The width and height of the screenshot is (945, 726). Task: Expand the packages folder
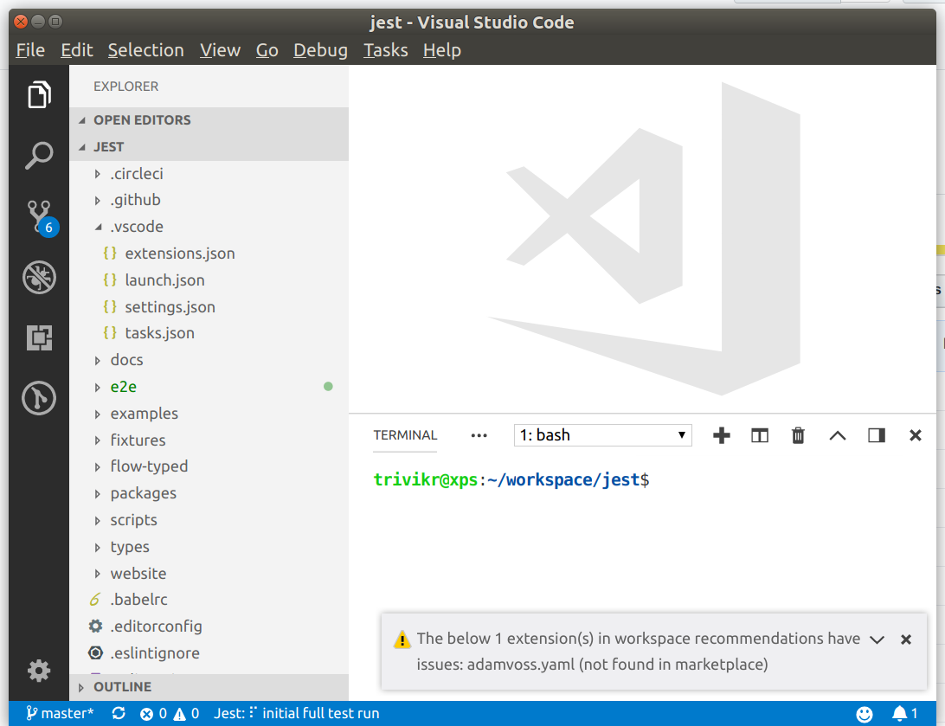click(209, 493)
